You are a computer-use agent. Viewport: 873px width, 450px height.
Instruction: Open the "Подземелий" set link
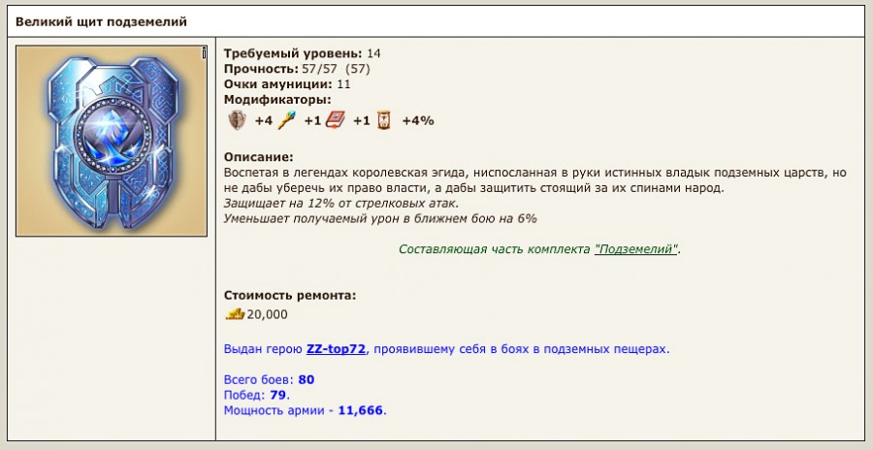click(635, 249)
